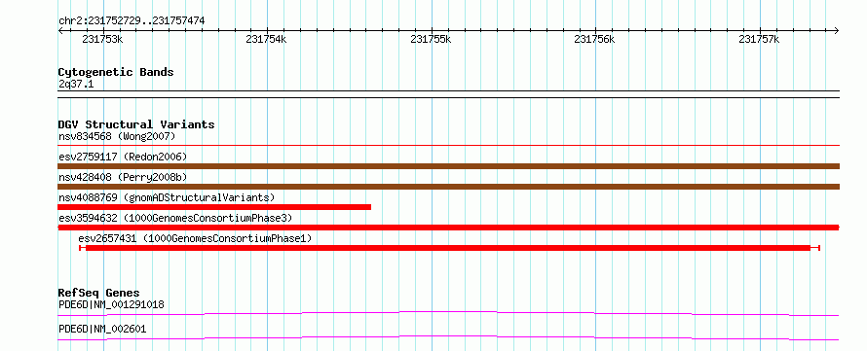Image resolution: width=867 pixels, height=351 pixels.
Task: Click the 231753k ruler tick label
Action: pos(102,39)
